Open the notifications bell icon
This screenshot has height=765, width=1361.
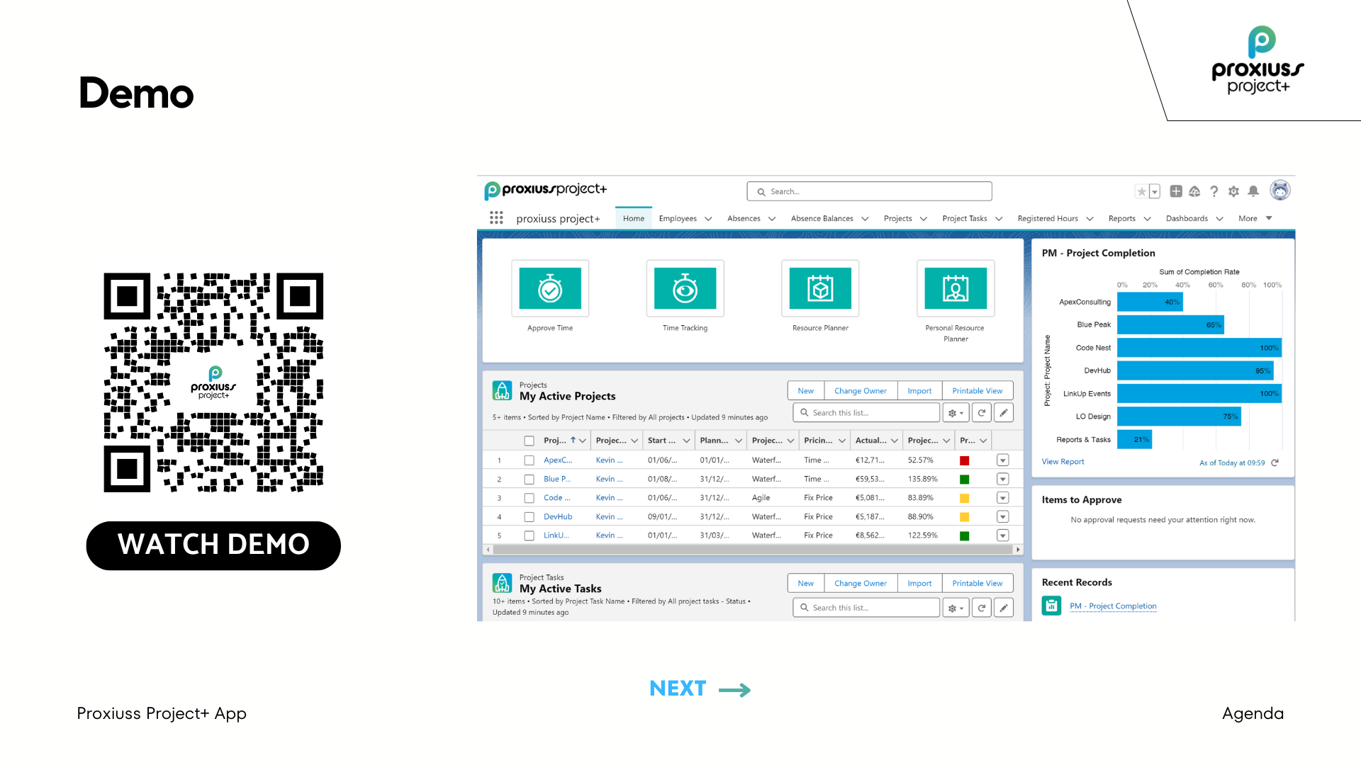[x=1253, y=191]
